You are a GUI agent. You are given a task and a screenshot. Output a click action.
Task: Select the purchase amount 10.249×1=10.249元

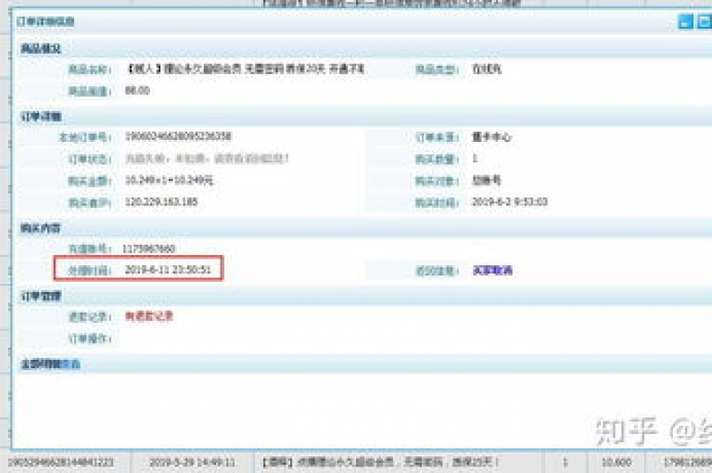click(x=169, y=180)
